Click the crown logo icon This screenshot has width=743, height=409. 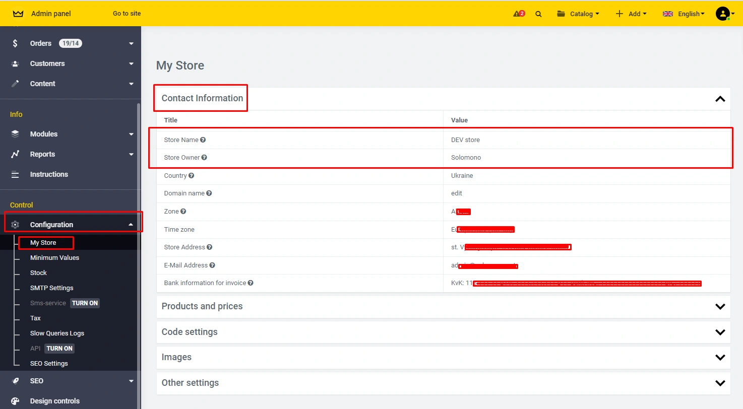[18, 14]
